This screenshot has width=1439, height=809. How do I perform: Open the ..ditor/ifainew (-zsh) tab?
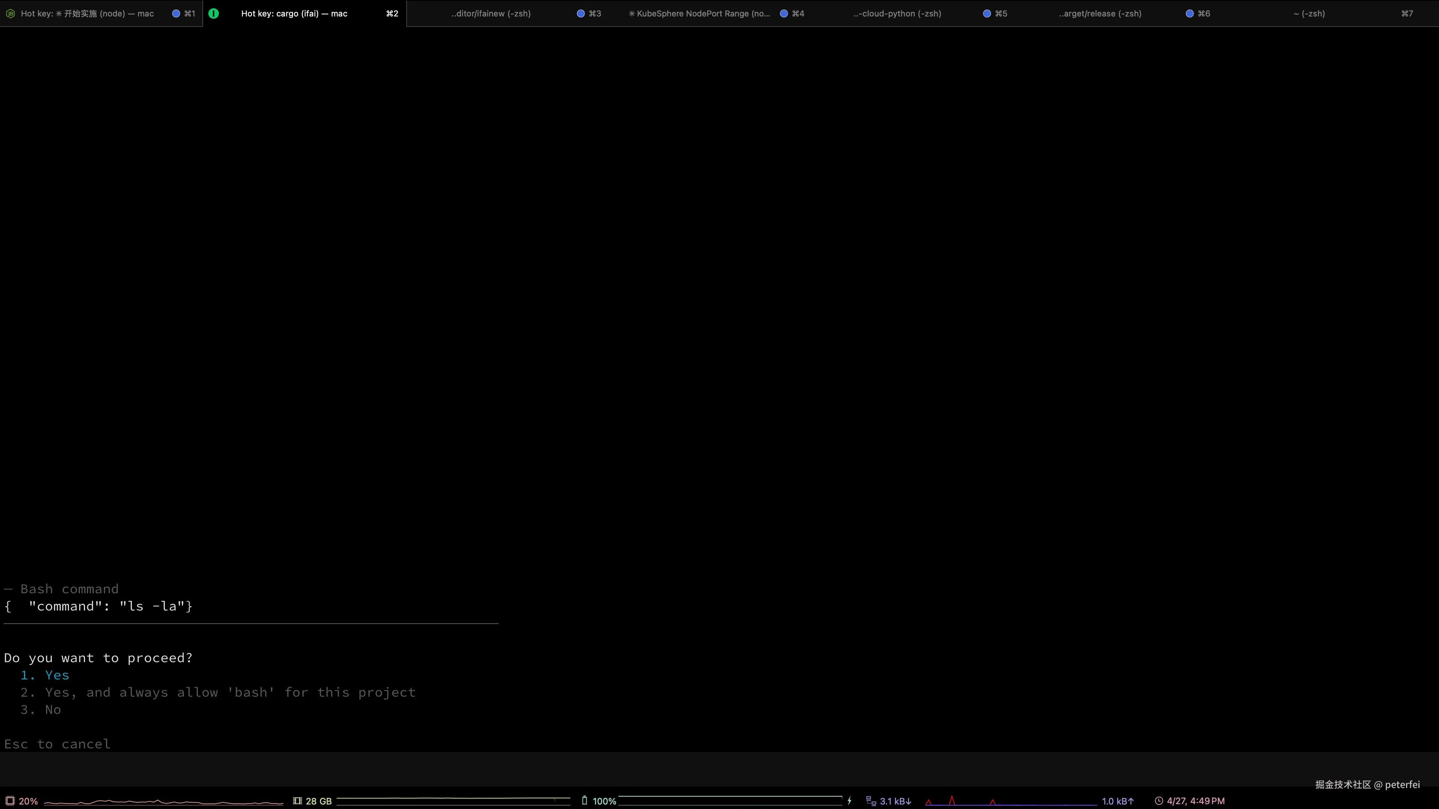point(491,13)
